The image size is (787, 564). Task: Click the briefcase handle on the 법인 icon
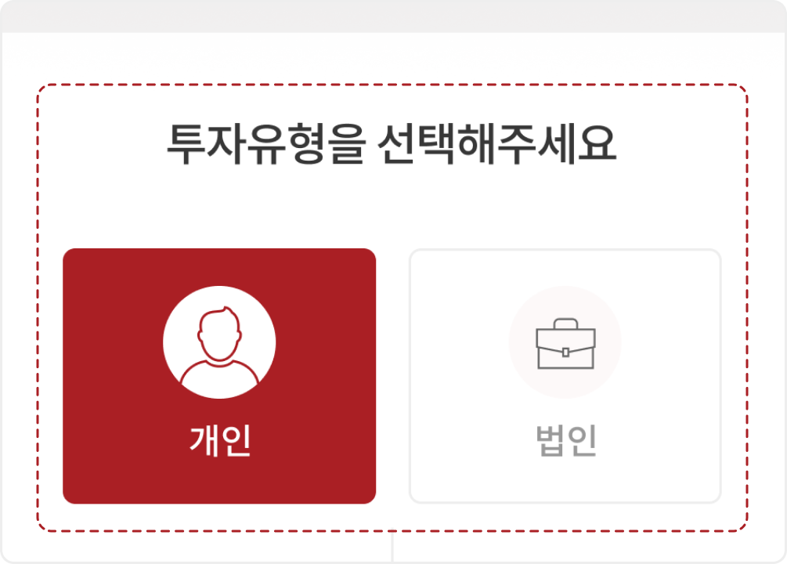point(565,323)
